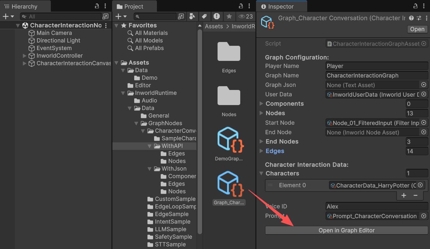Open Hierarchy panel options menu
This screenshot has width=430, height=249.
point(106,6)
